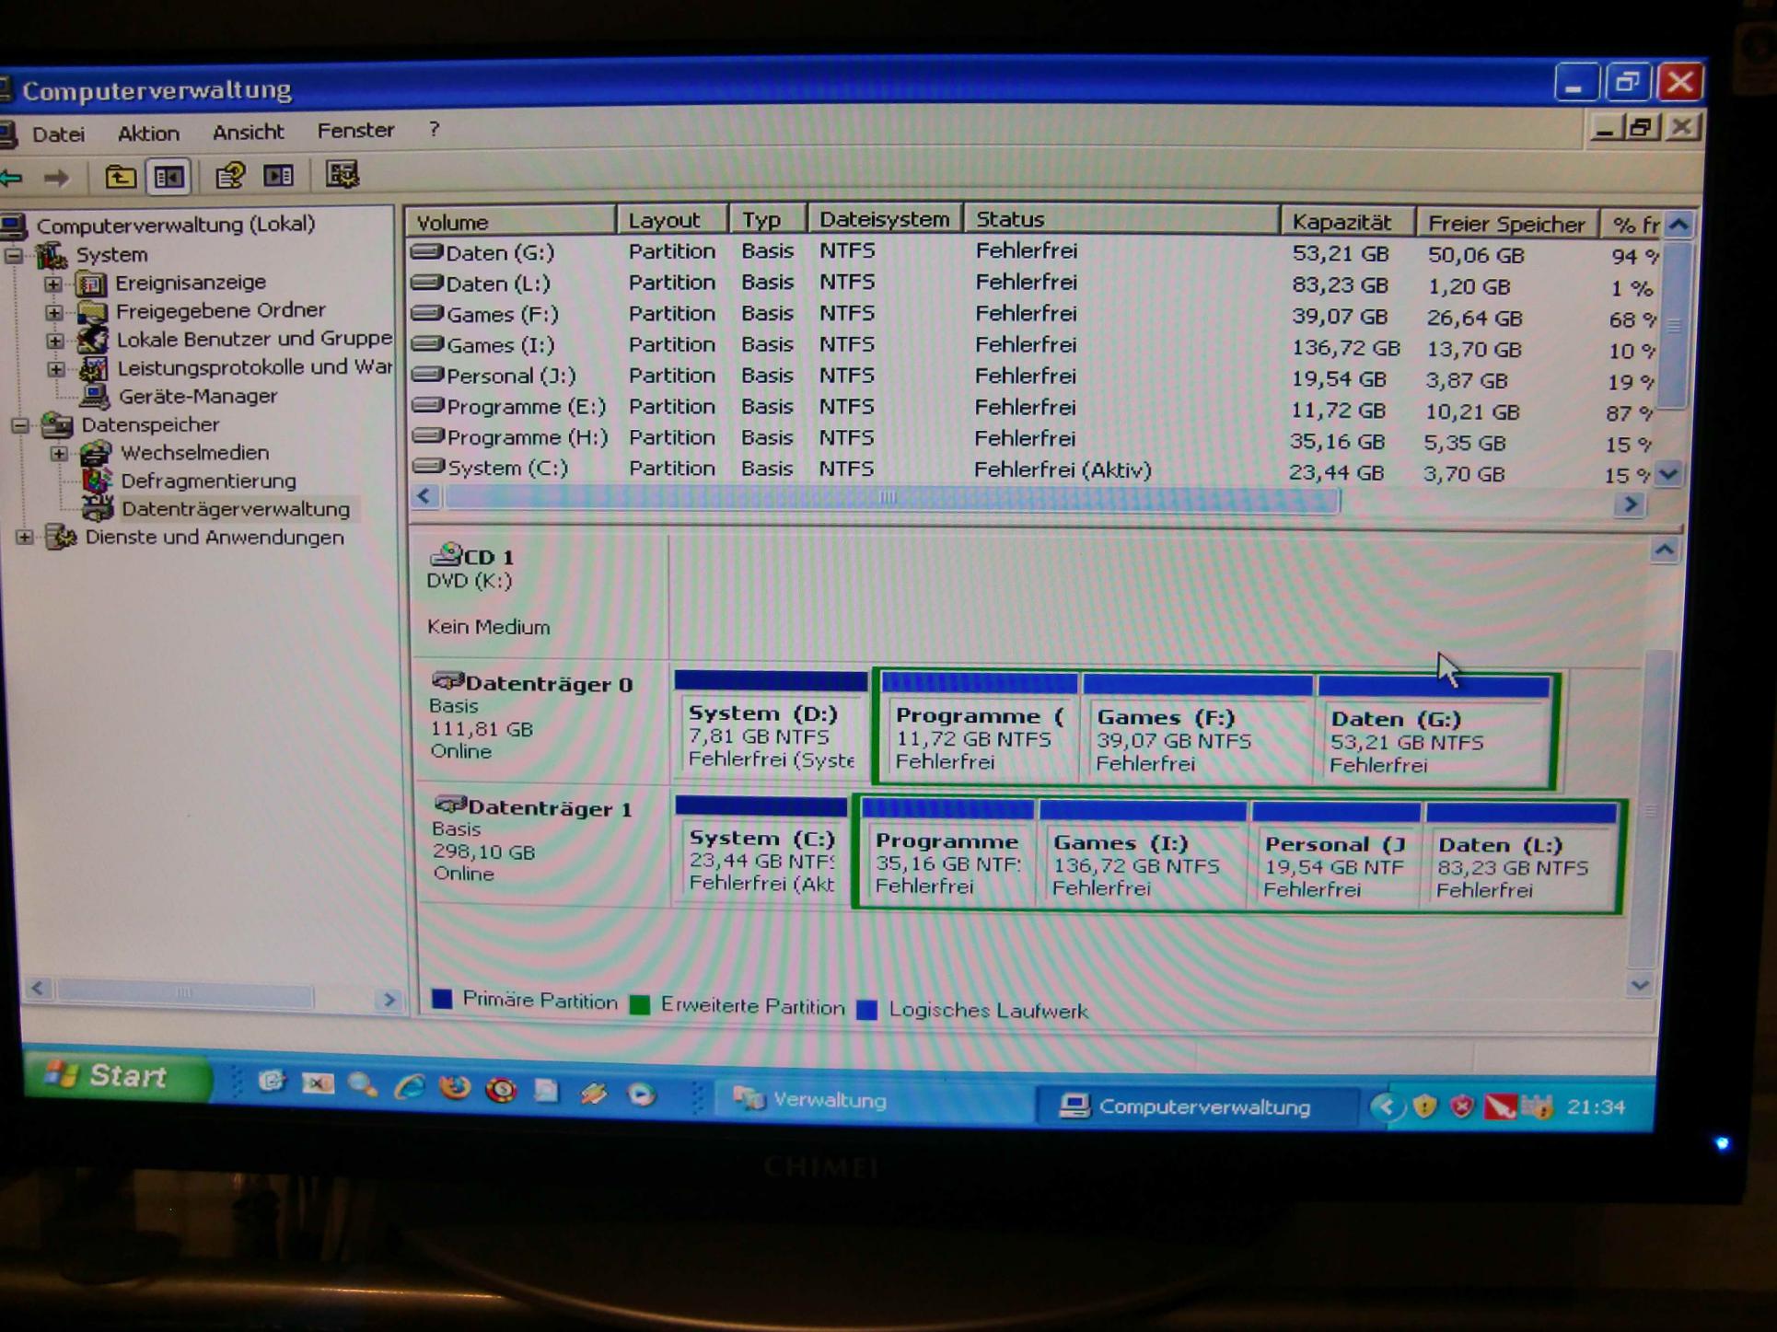Expand the Ereignisanzeige tree node

tap(53, 284)
